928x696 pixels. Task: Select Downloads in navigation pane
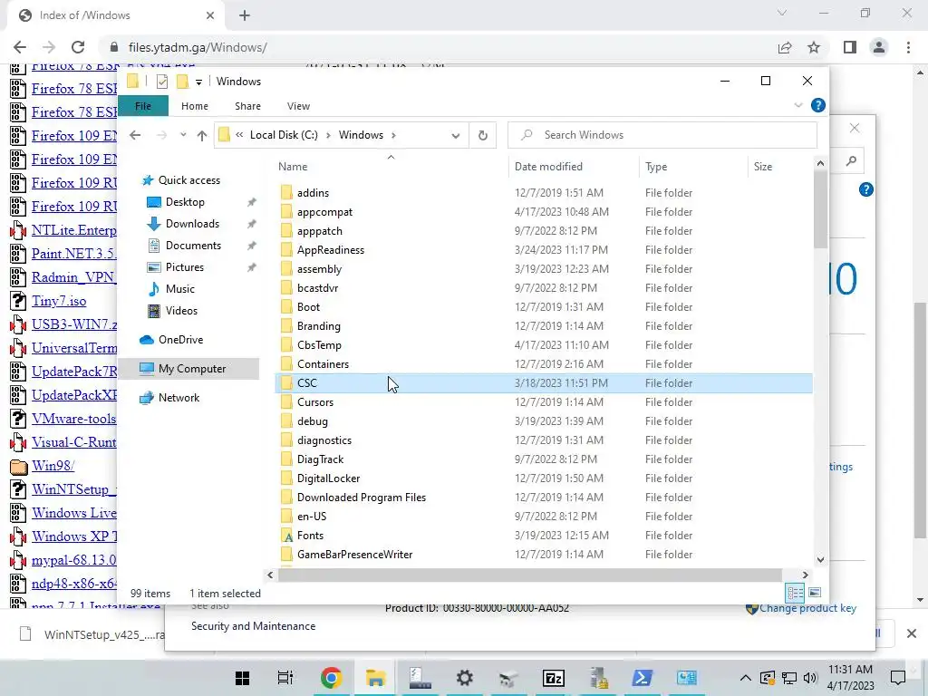[192, 224]
